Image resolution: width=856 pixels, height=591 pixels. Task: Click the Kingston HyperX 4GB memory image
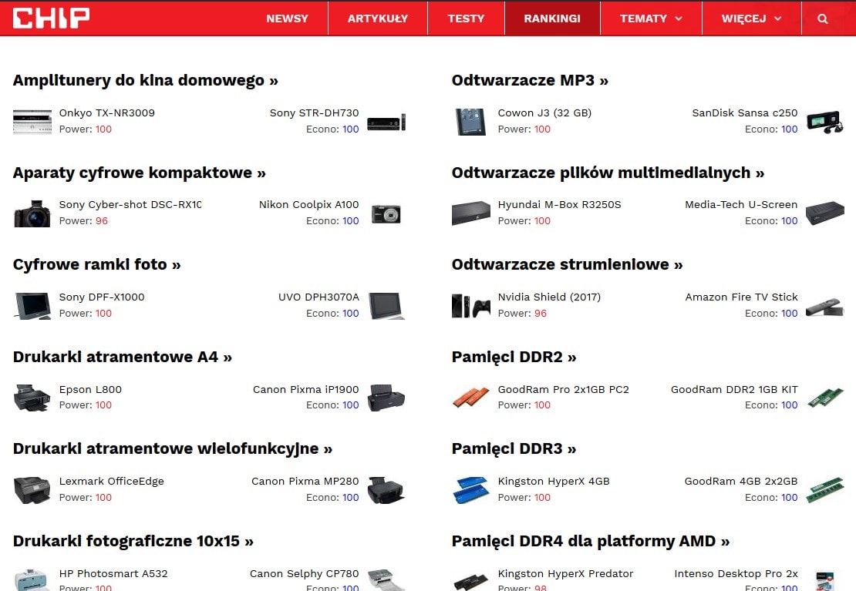470,489
